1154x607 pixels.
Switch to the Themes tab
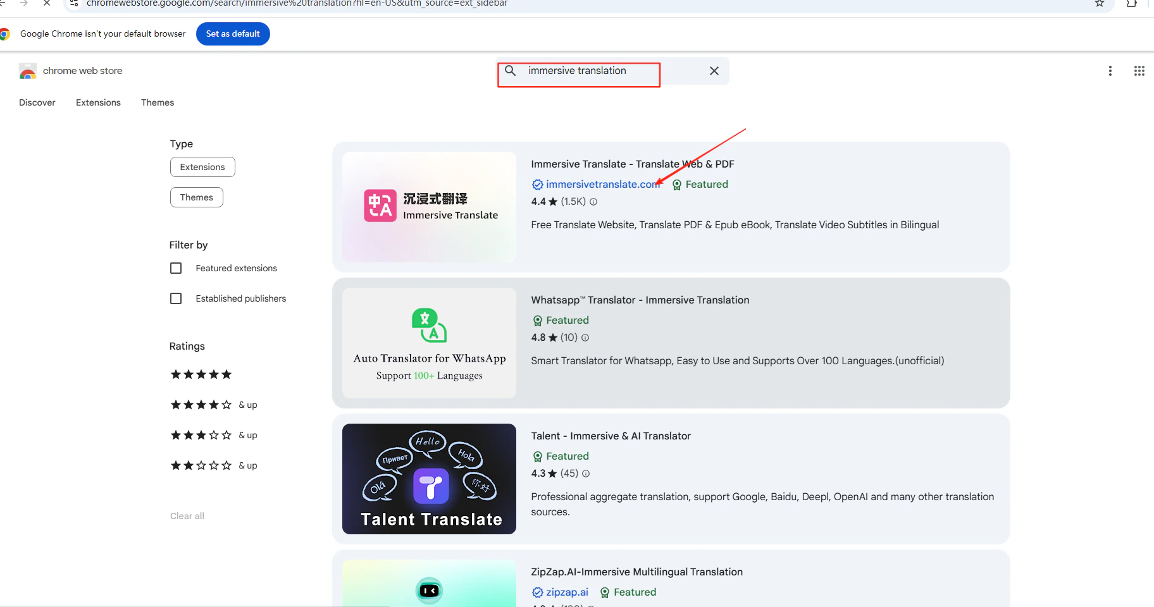(158, 102)
